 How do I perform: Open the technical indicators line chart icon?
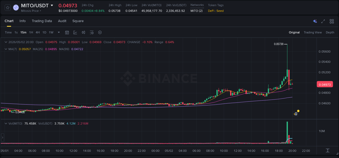click(75, 32)
